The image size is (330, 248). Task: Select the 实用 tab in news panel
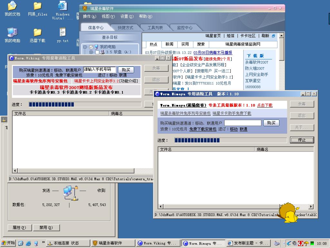coord(185,44)
